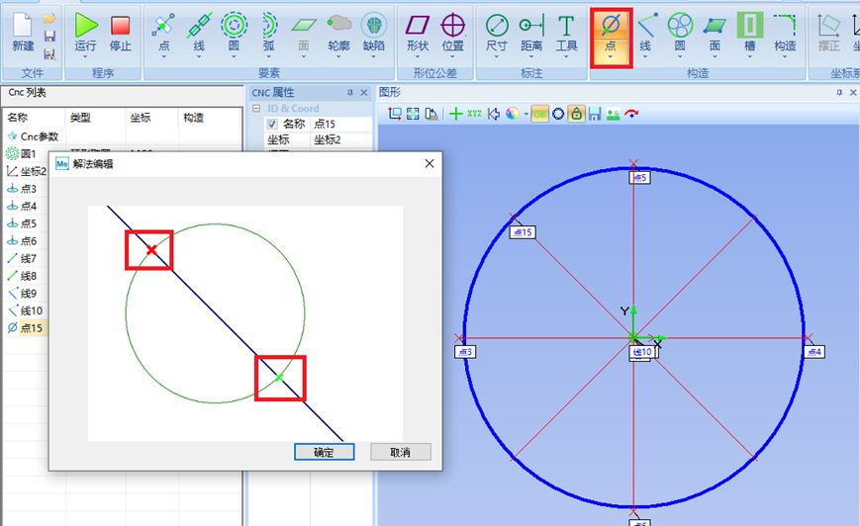Toggle the OK display button in graphics toolbar
Image resolution: width=860 pixels, height=526 pixels.
(540, 114)
